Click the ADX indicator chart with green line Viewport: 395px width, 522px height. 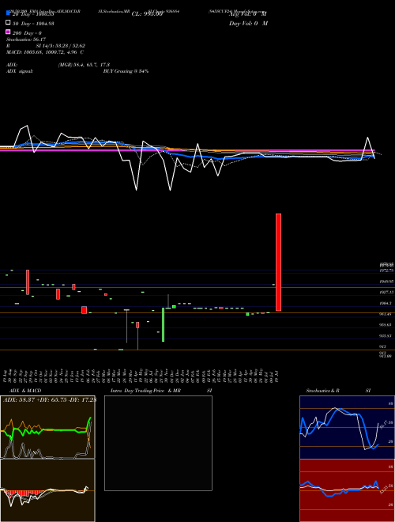click(x=47, y=427)
